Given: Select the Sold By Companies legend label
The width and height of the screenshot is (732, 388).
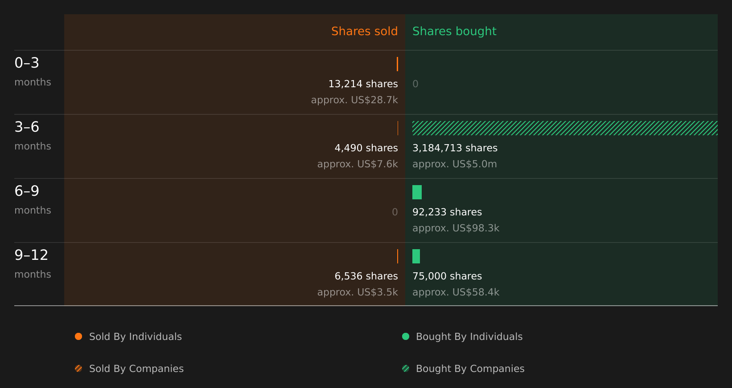Looking at the screenshot, I should pos(136,369).
